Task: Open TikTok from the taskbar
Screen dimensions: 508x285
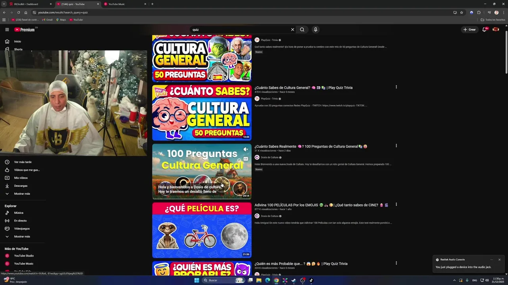Action: click(311, 280)
